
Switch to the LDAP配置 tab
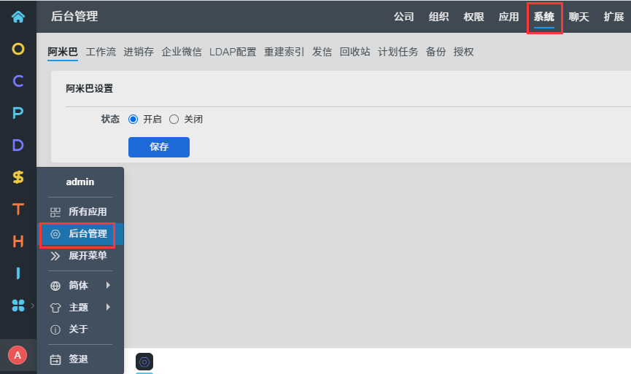(233, 52)
